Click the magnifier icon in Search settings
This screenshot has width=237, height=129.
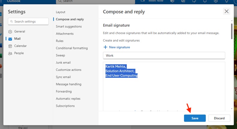[11, 22]
